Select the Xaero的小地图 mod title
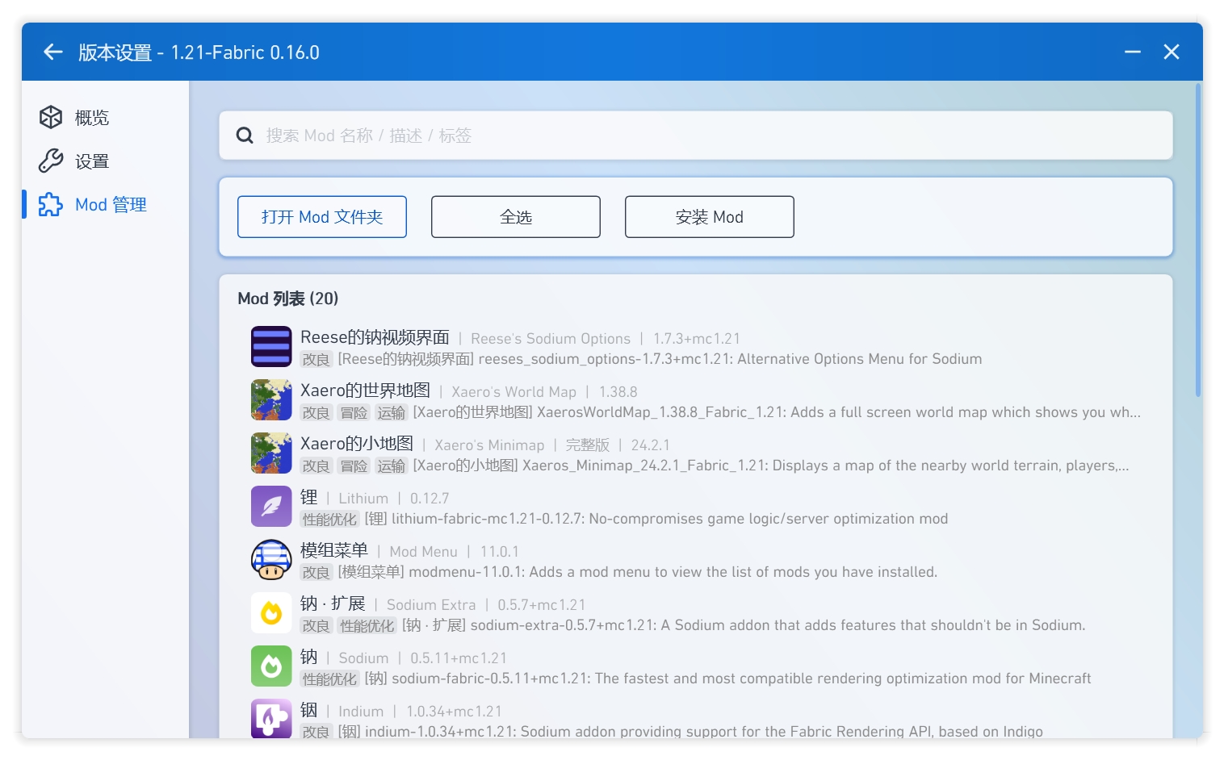The width and height of the screenshot is (1224, 760). click(x=357, y=444)
